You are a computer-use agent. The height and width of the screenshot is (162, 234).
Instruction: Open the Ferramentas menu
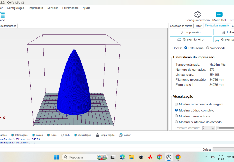[70, 8]
